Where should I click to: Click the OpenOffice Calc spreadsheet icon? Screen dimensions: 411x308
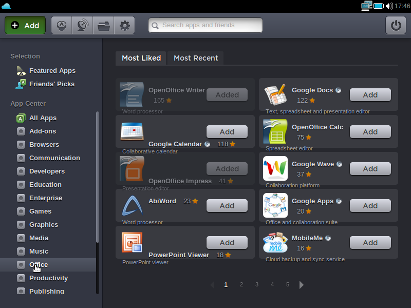click(275, 131)
